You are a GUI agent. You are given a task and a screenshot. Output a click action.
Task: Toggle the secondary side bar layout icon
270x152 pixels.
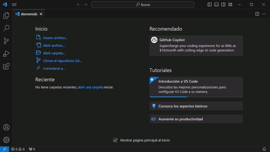pyautogui.click(x=223, y=5)
